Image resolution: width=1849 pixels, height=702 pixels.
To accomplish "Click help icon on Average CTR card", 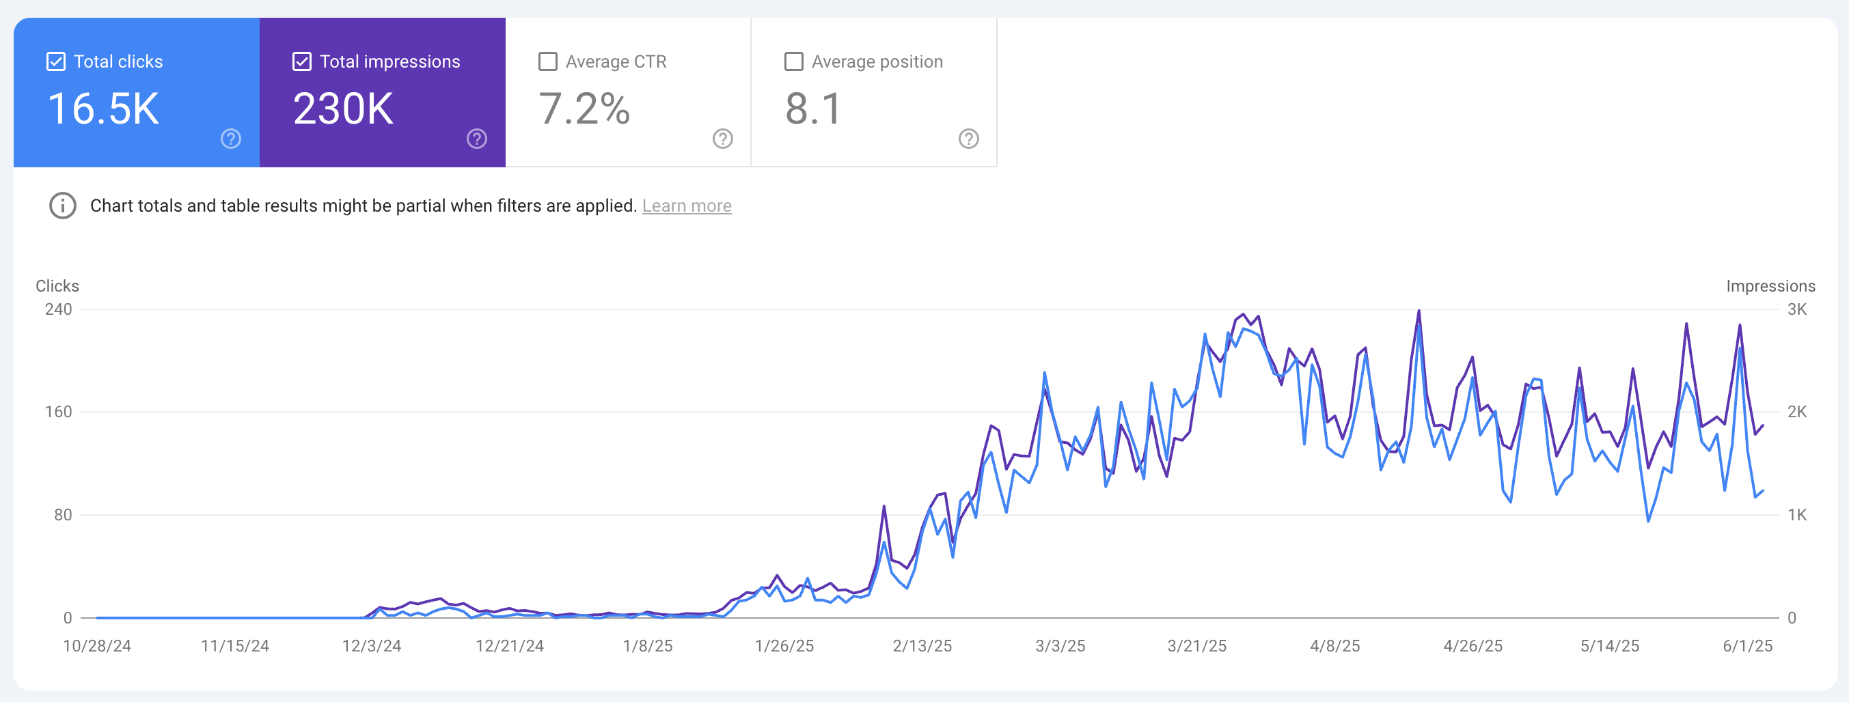I will 722,139.
